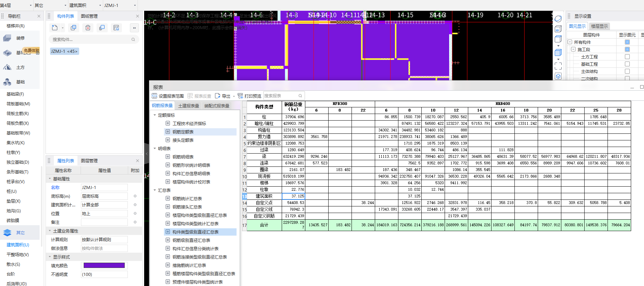Select 基础 category icon in navigation bar
Viewport: 644px width, 286px height.
pos(7,82)
